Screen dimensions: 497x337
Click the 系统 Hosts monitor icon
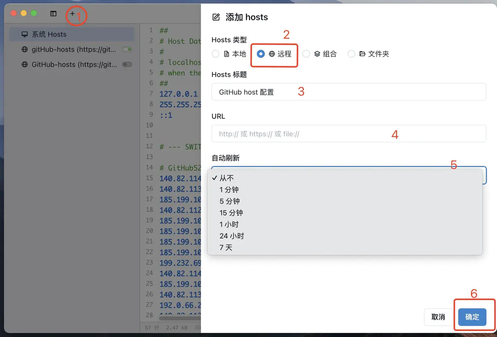(24, 34)
